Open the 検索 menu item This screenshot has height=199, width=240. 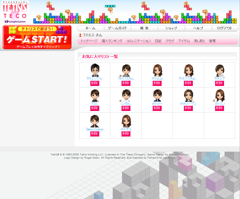coord(144,28)
